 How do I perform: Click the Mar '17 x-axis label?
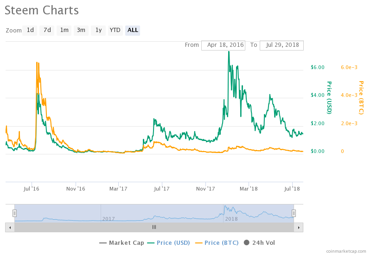(x=118, y=189)
